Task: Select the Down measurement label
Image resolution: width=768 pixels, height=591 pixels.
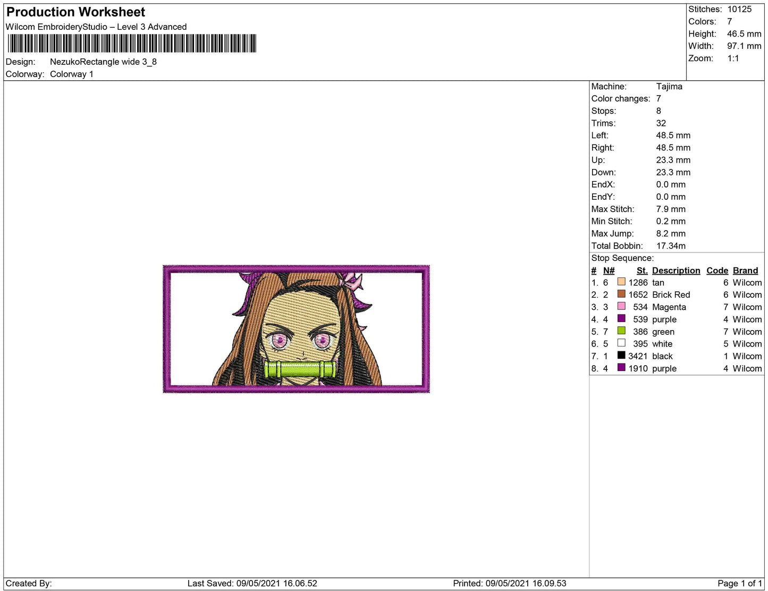Action: pos(603,172)
